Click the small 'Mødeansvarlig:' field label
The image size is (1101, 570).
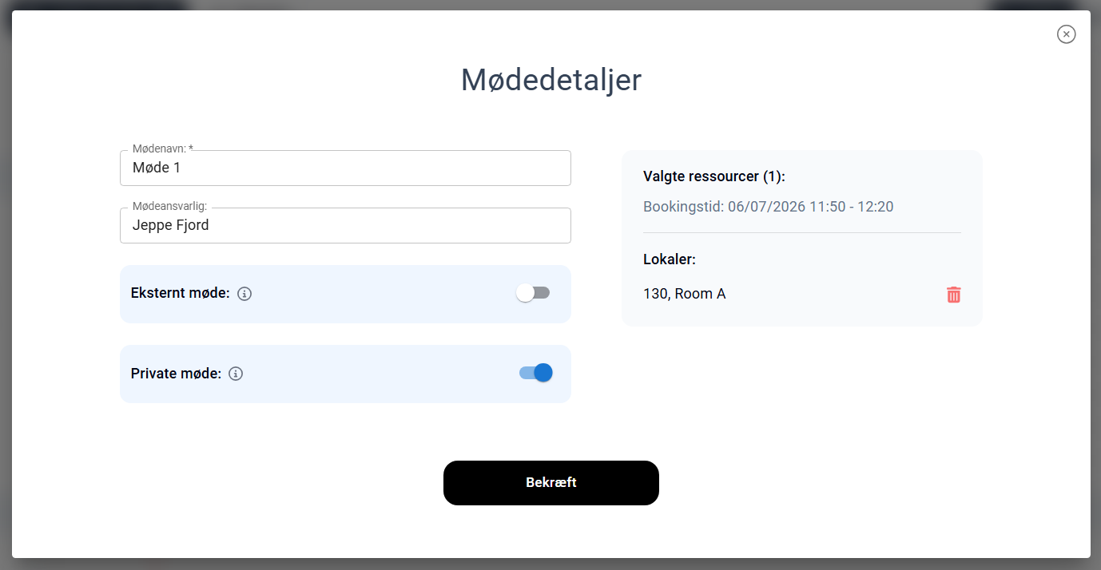169,206
